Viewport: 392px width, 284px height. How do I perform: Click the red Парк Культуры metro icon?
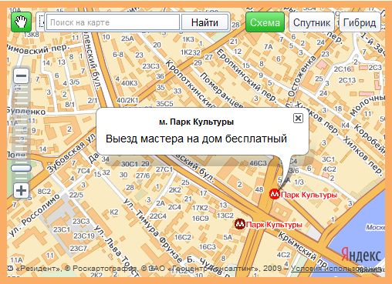pyautogui.click(x=275, y=194)
